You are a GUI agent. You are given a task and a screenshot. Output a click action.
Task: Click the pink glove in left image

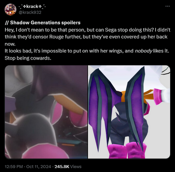79,116
